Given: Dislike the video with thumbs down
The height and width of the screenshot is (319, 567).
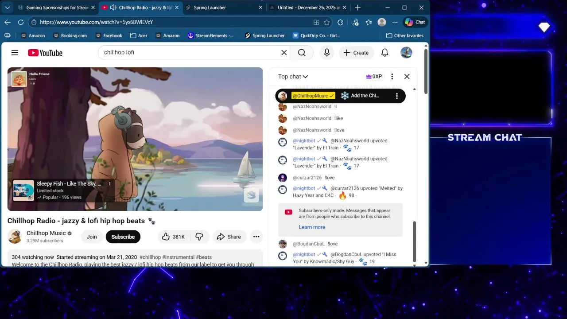Looking at the screenshot, I should point(199,237).
